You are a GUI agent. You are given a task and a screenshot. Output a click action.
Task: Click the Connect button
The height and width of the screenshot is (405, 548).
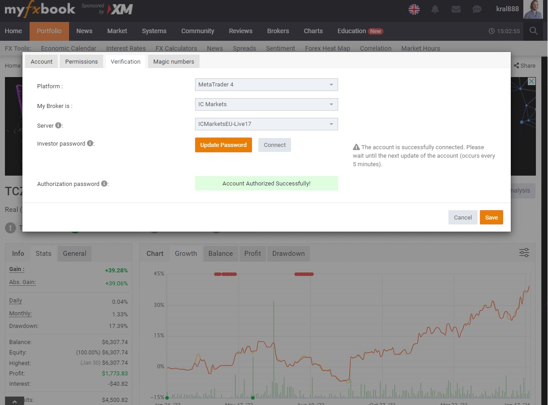click(x=274, y=145)
